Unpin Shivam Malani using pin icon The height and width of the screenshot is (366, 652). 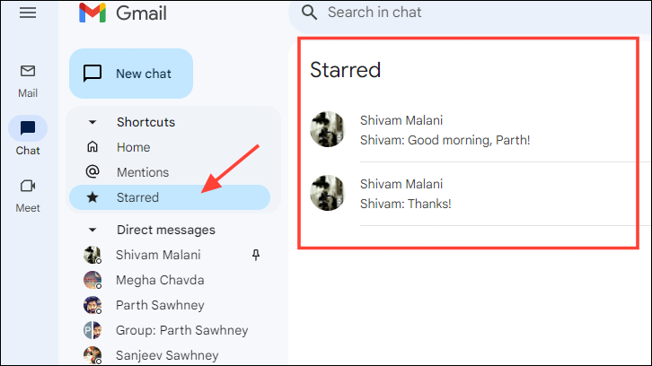256,255
